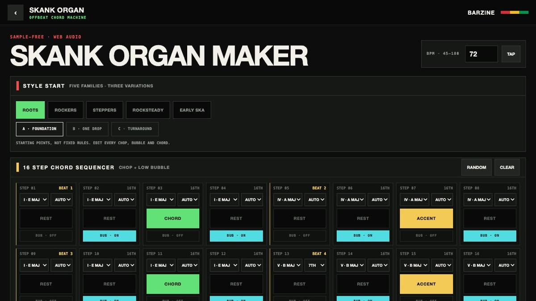Switch to the ROCKERS style
Image resolution: width=536 pixels, height=301 pixels.
click(66, 110)
